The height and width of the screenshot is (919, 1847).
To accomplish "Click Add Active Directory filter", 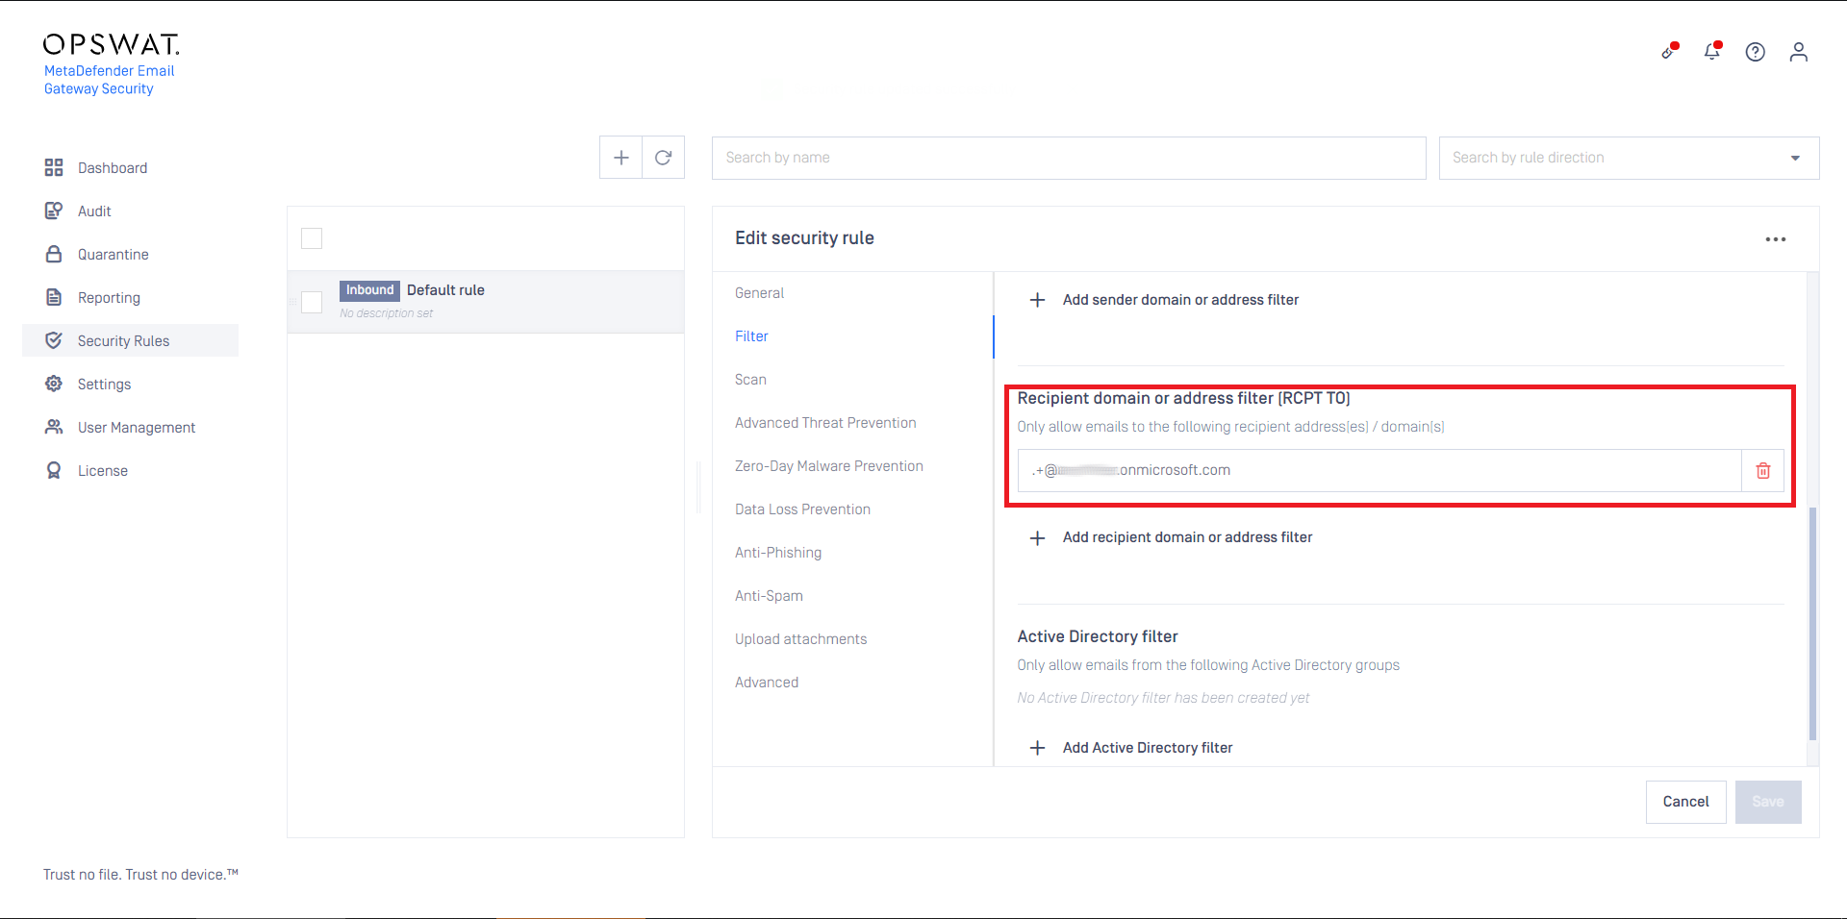I will (1147, 748).
